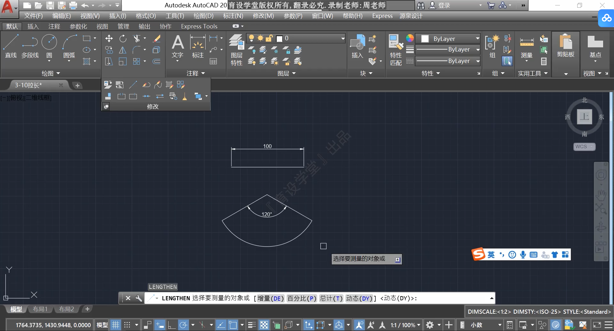The height and width of the screenshot is (331, 614).
Task: Switch to the Parametric (参数化) ribbon tab
Action: click(78, 26)
